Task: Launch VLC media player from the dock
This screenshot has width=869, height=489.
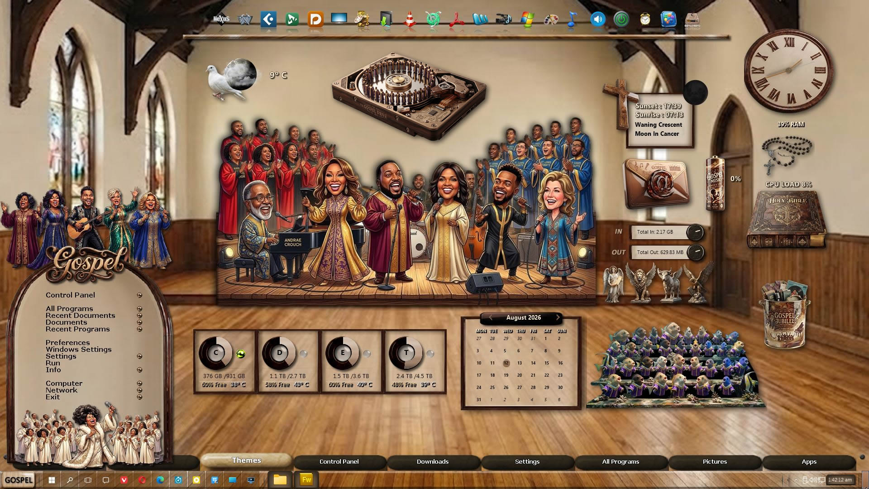Action: click(x=410, y=19)
